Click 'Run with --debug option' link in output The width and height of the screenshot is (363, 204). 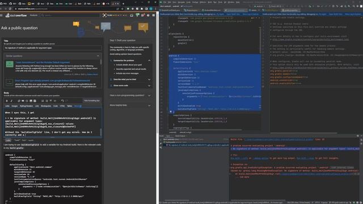(260, 158)
